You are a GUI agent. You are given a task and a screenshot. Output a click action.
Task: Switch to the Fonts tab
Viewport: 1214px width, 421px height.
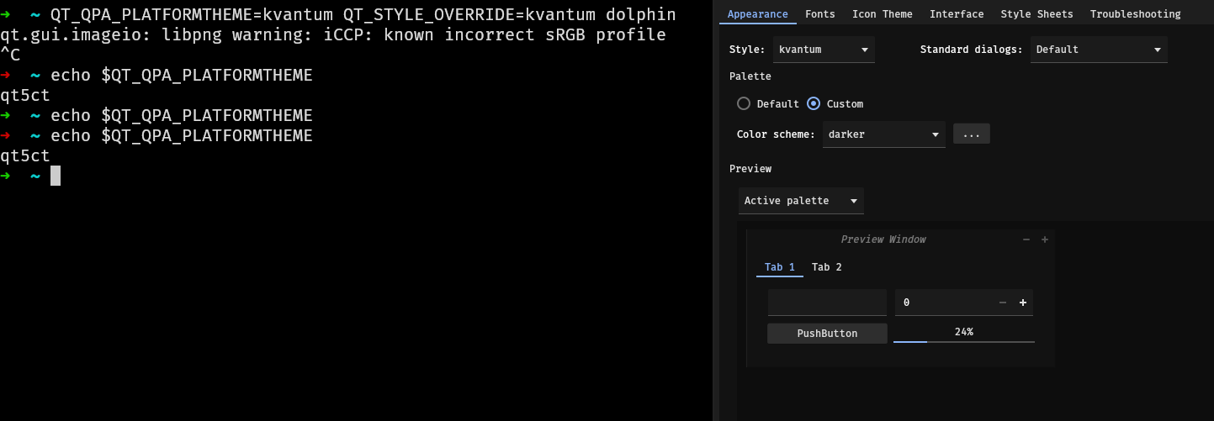819,14
